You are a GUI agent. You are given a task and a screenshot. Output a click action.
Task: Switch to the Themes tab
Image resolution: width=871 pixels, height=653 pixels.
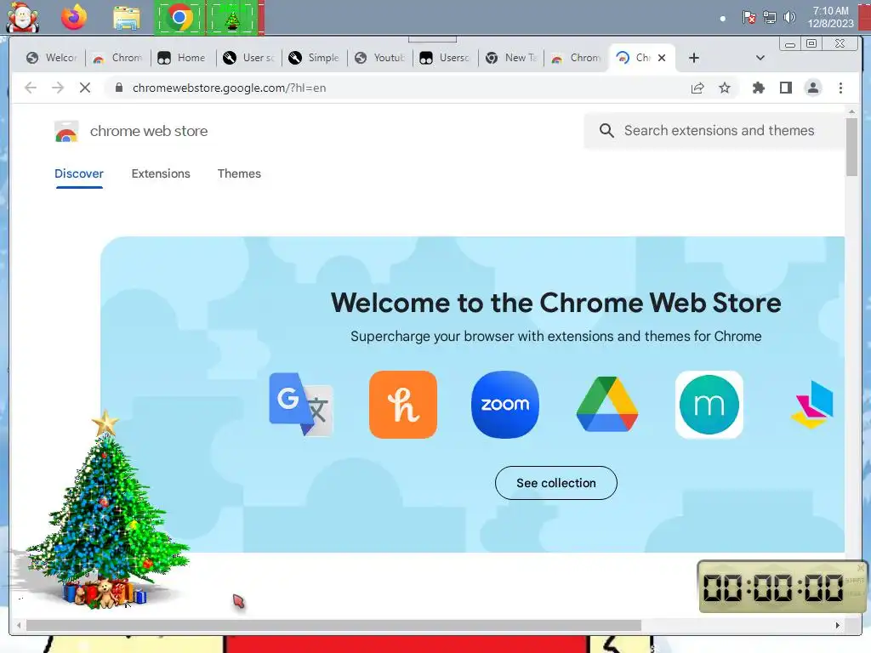click(239, 173)
